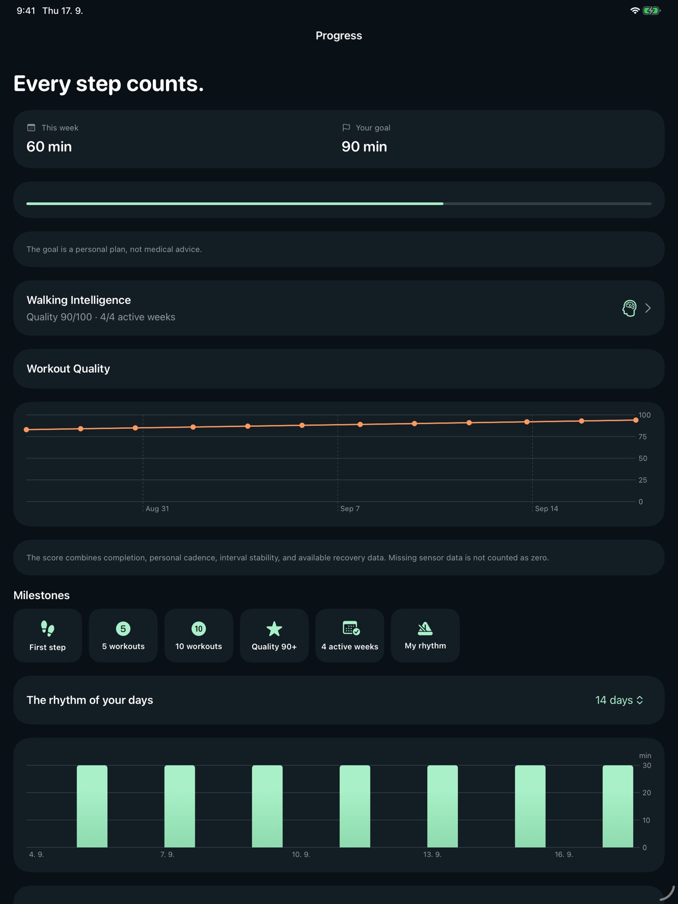Tap the battery charging status icon

(652, 11)
